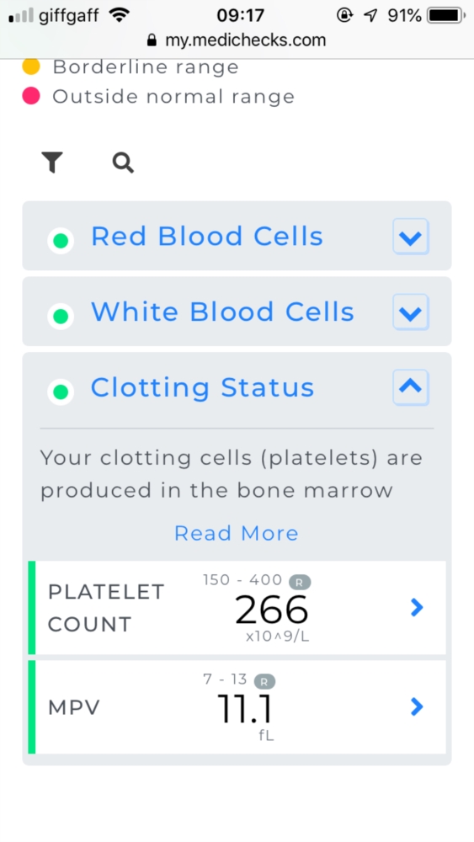Open the filter funnel icon
Viewport: 474px width, 842px height.
point(52,163)
